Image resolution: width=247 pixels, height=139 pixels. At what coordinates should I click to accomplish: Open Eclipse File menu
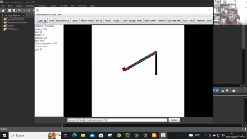point(3,6)
